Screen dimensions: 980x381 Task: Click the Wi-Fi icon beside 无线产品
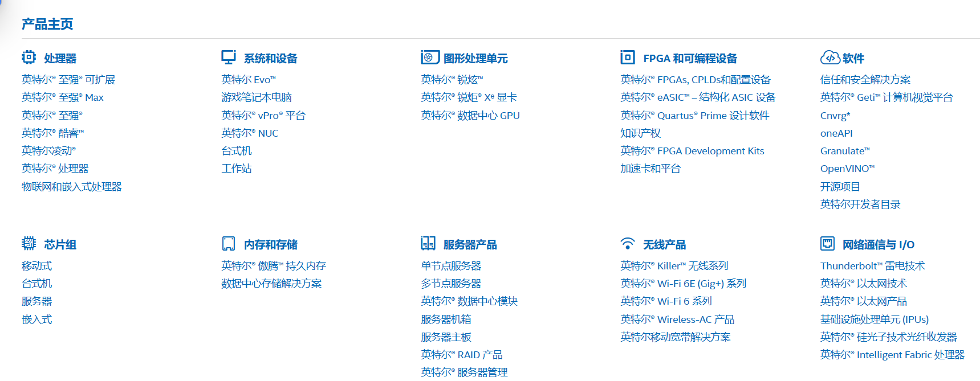pyautogui.click(x=628, y=243)
